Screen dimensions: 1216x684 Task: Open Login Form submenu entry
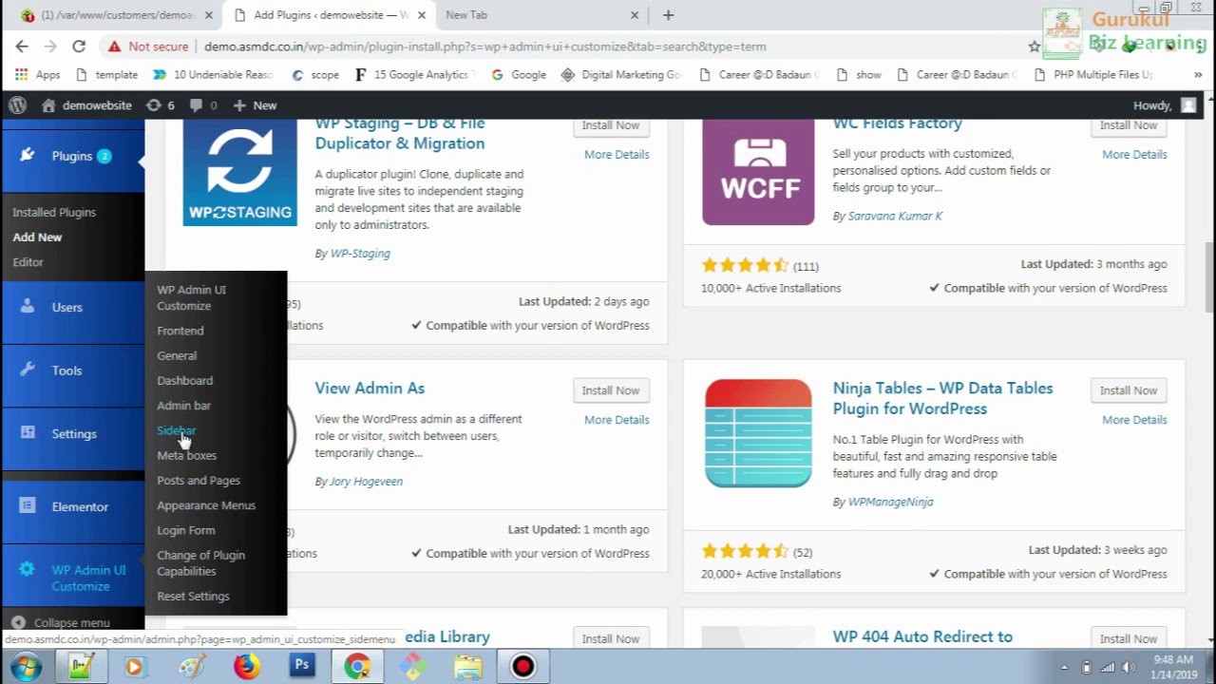click(185, 530)
